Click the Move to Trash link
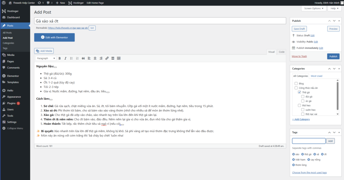 [x=299, y=56]
